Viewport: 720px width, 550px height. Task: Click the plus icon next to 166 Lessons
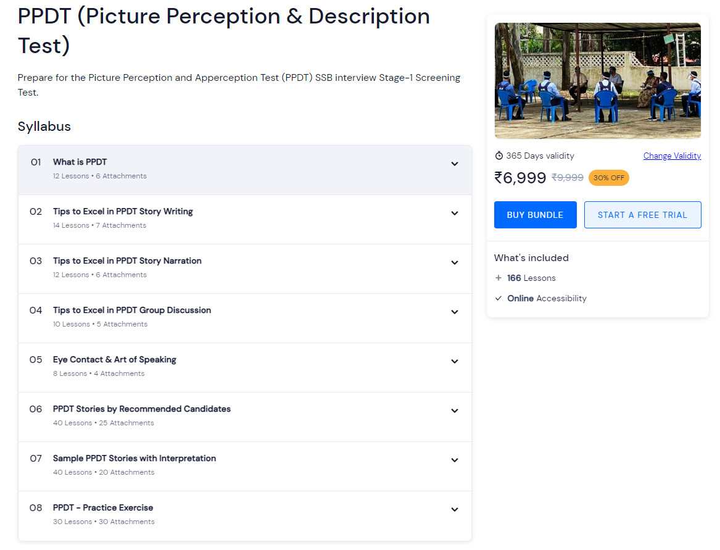[x=499, y=278]
